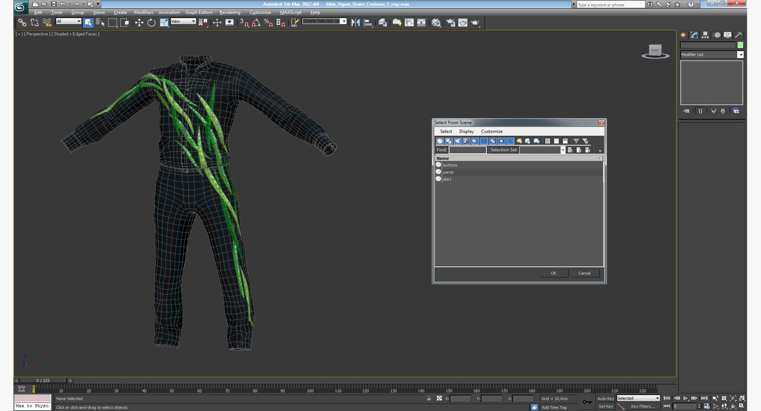Open the selection filter All dropdown
Screen dimensions: 761x411
[68, 22]
